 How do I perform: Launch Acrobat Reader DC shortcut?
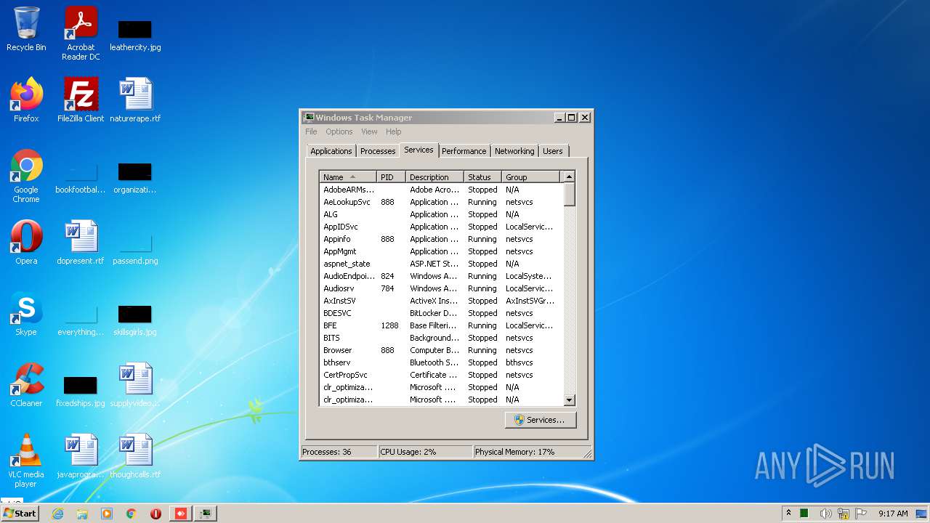pos(81,33)
